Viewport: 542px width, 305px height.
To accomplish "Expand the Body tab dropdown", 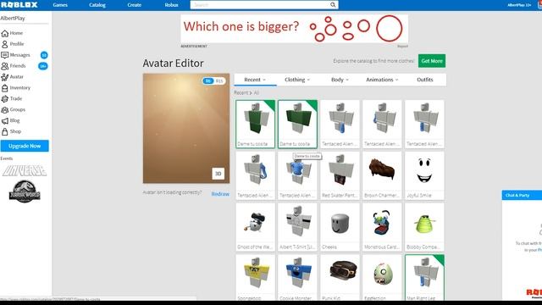I will pyautogui.click(x=340, y=80).
